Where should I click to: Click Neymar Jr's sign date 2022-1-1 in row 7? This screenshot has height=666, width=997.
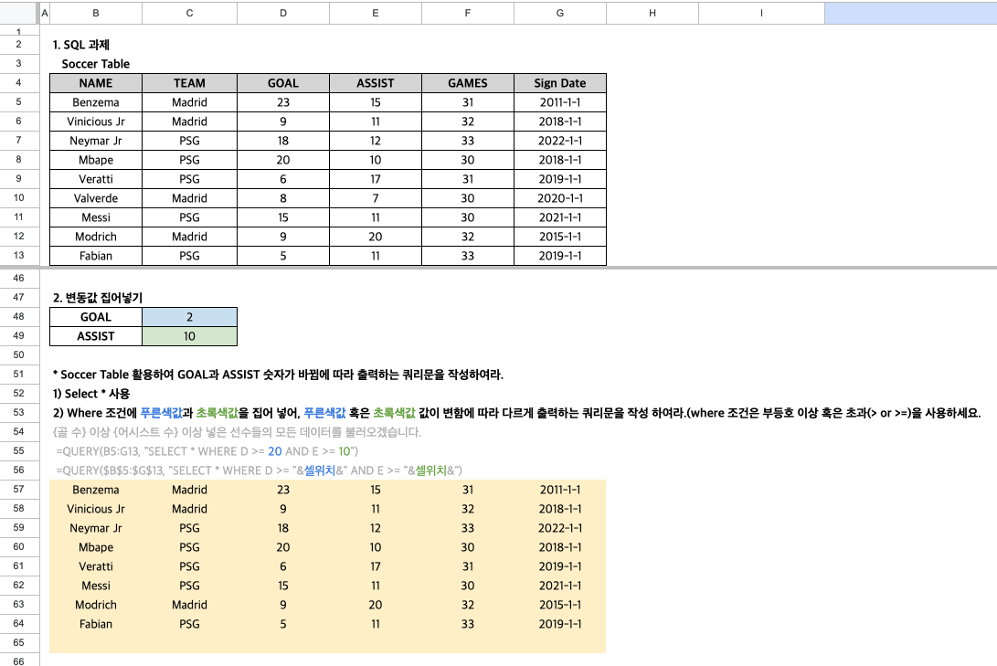coord(559,141)
